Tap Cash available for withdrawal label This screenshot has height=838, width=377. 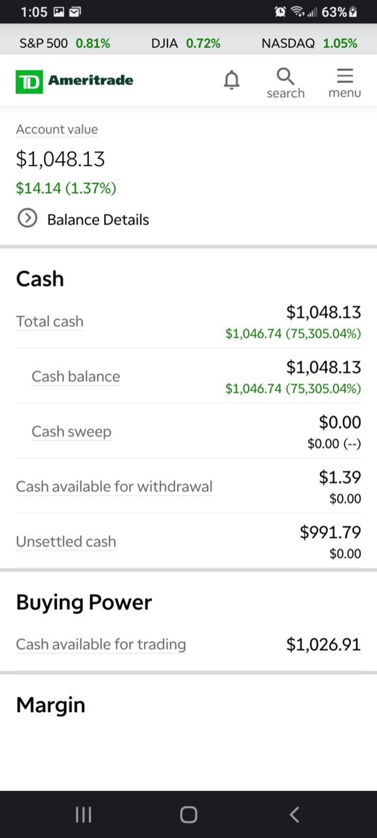point(114,486)
